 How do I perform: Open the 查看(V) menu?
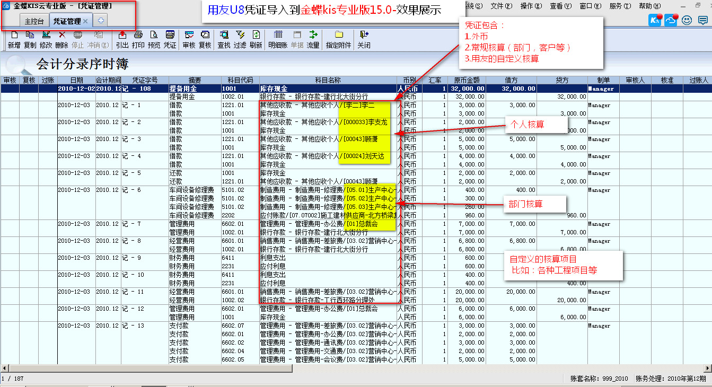point(561,6)
